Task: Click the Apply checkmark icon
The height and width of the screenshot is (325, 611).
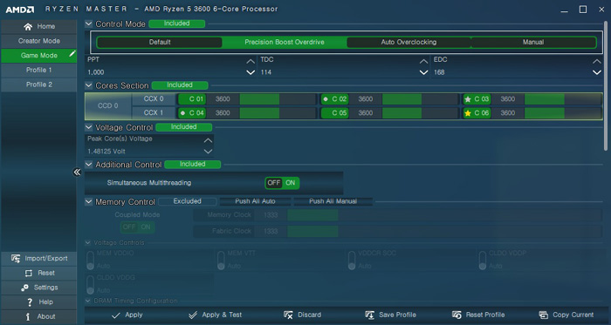Action: (116, 315)
